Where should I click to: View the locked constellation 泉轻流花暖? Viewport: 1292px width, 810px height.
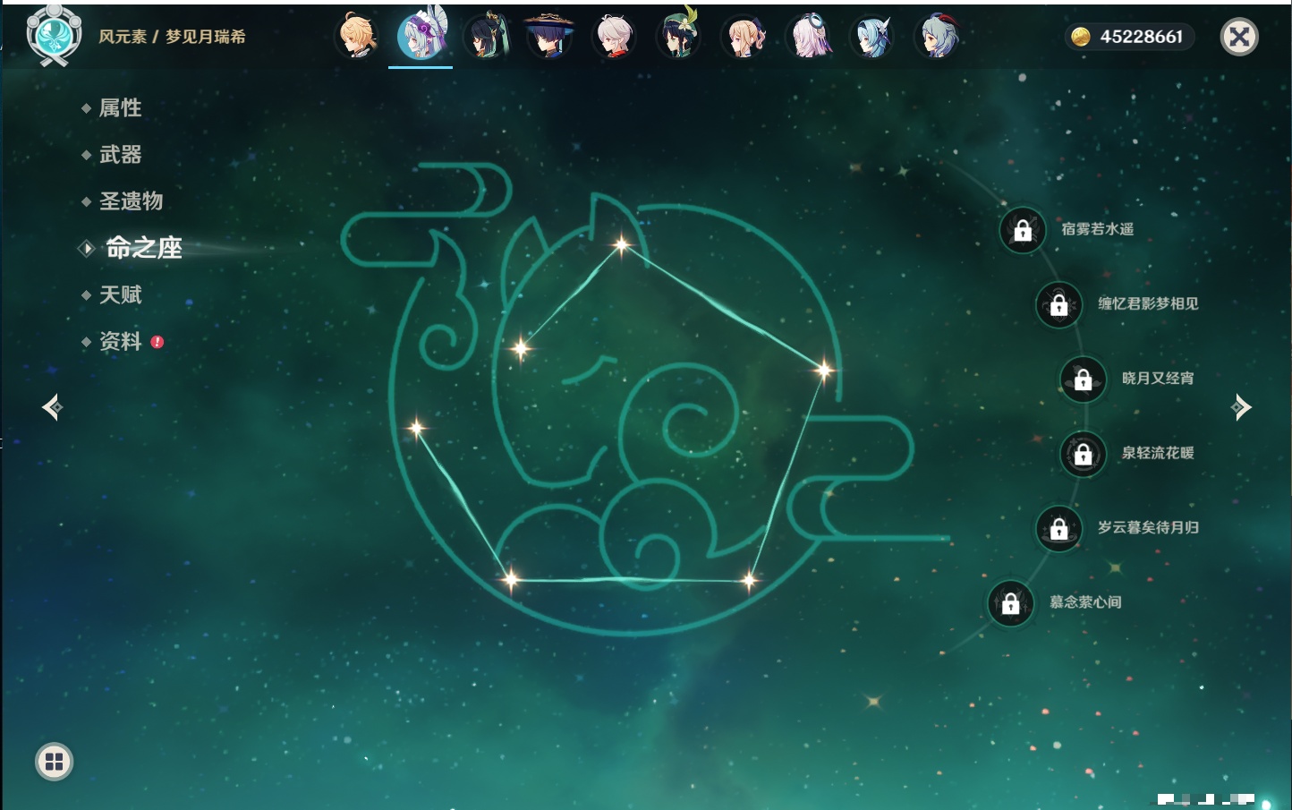click(1083, 454)
